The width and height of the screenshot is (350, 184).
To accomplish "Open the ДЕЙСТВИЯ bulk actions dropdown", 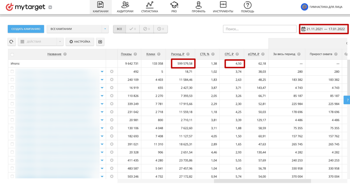I will coord(41,42).
